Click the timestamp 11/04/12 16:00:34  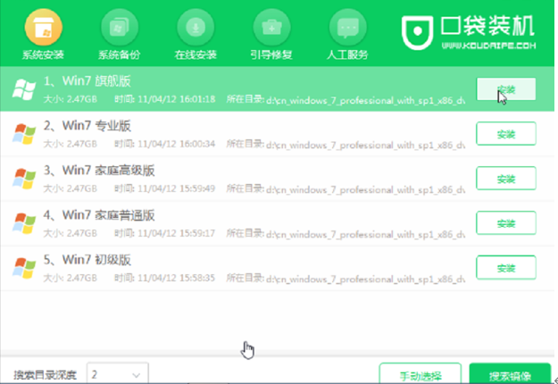click(x=177, y=144)
